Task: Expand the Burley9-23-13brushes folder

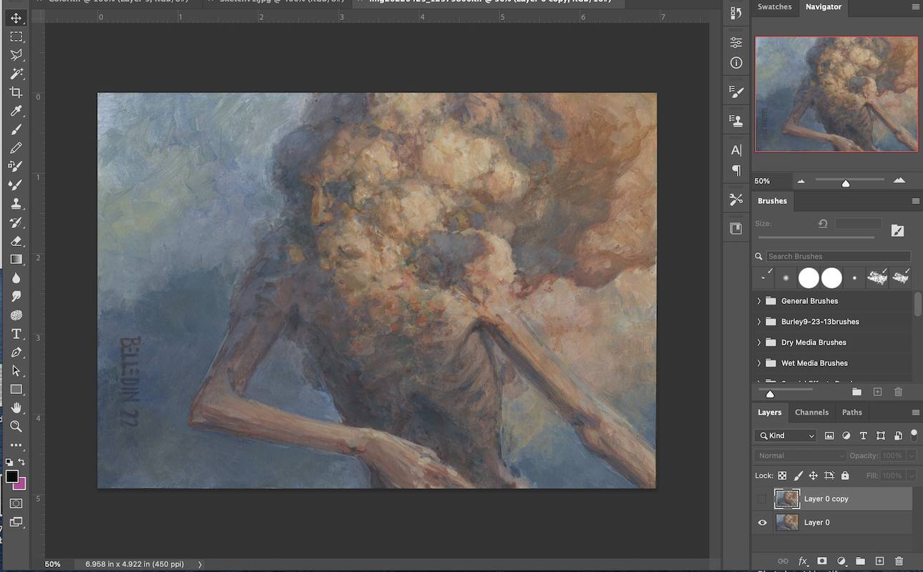Action: (759, 322)
